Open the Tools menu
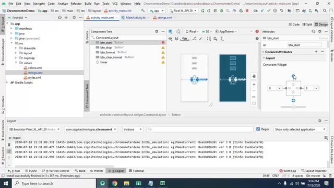Image resolution: width=334 pixels, height=188 pixels. click(105, 4)
